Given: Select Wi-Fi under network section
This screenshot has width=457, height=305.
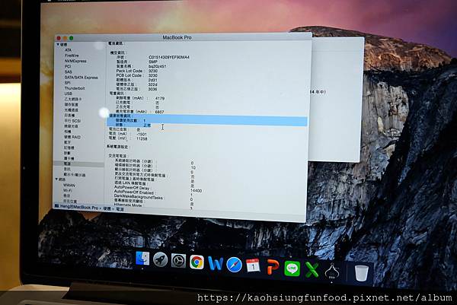Looking at the screenshot, I should pyautogui.click(x=68, y=190).
